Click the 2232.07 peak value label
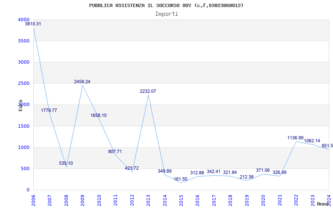The width and height of the screenshot is (333, 208). [148, 91]
